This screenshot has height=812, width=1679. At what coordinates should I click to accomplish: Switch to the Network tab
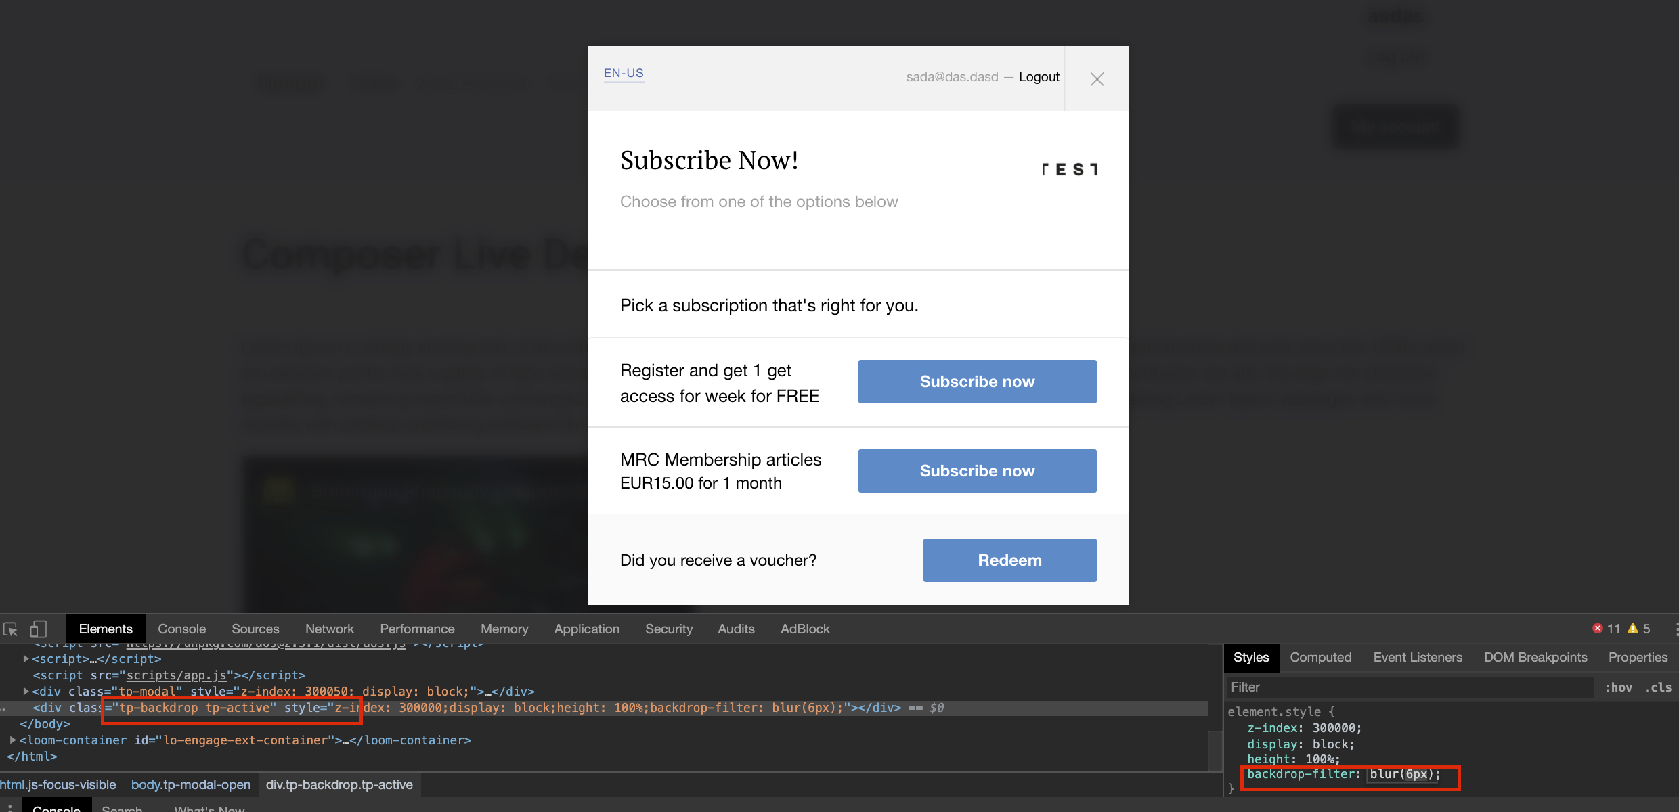pyautogui.click(x=329, y=629)
